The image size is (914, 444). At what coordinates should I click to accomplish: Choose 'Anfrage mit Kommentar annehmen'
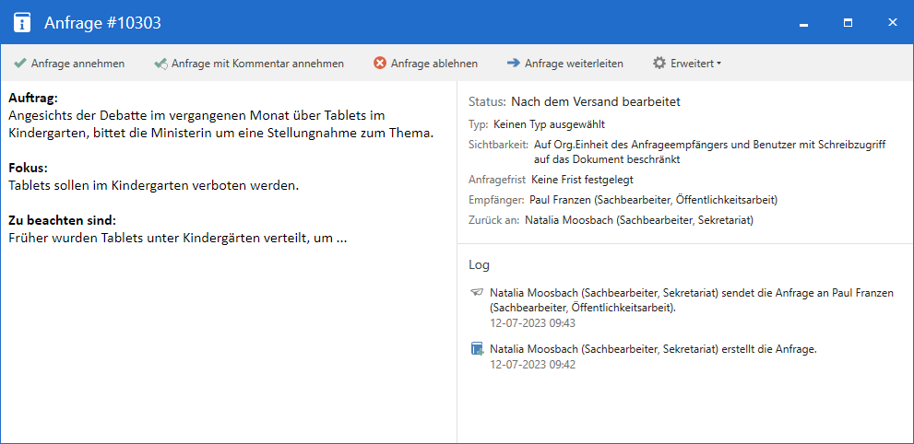click(x=257, y=64)
